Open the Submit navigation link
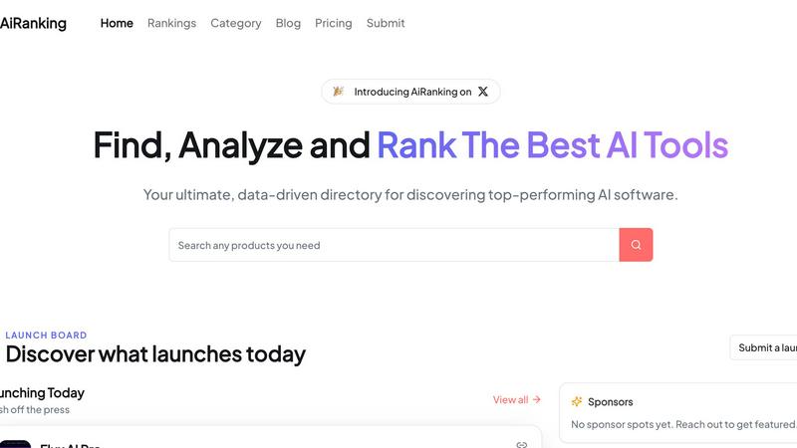 click(386, 23)
